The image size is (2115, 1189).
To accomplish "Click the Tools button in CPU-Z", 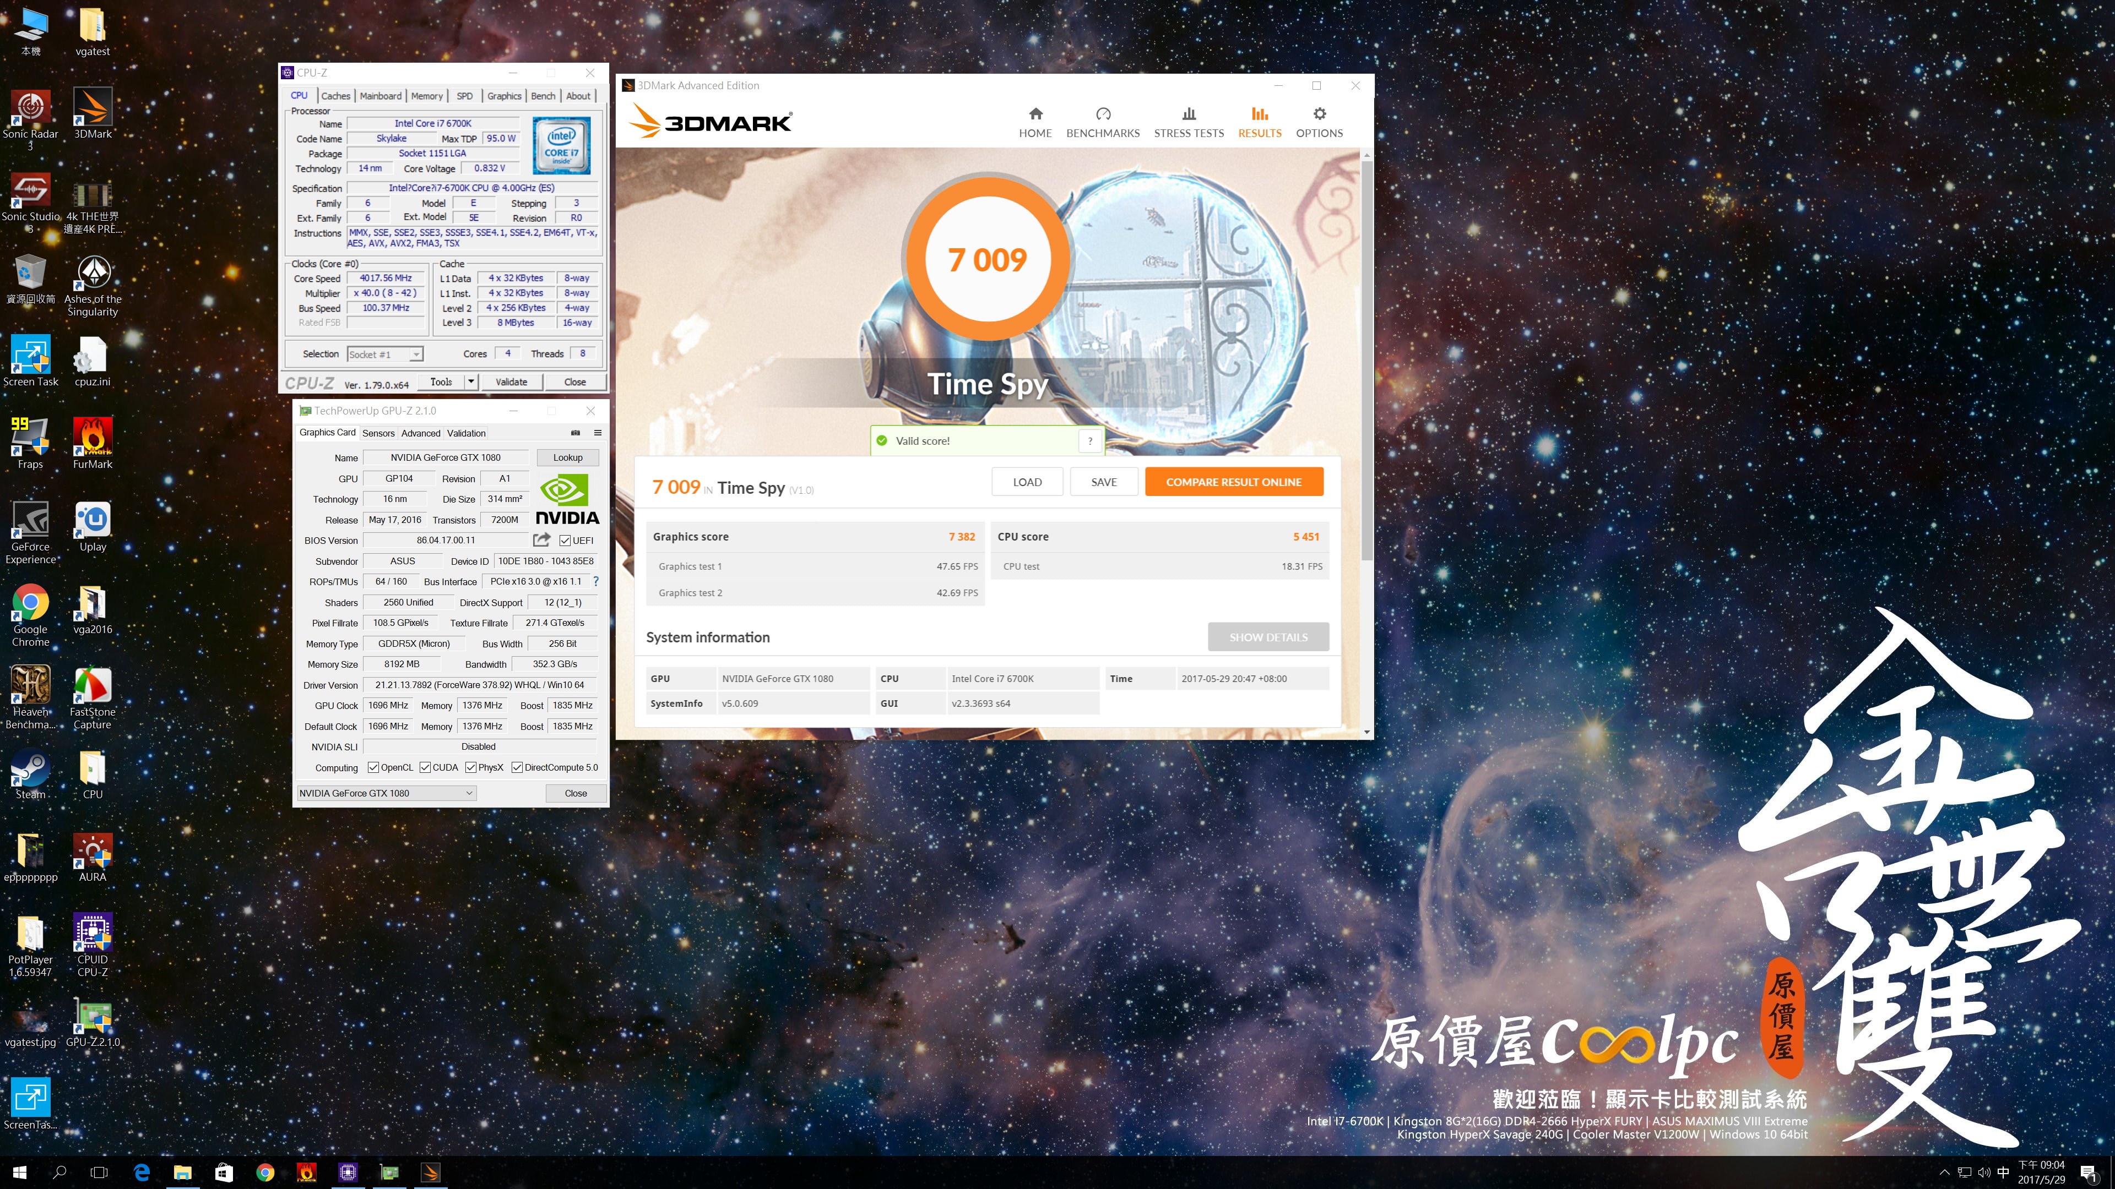I will pos(441,381).
